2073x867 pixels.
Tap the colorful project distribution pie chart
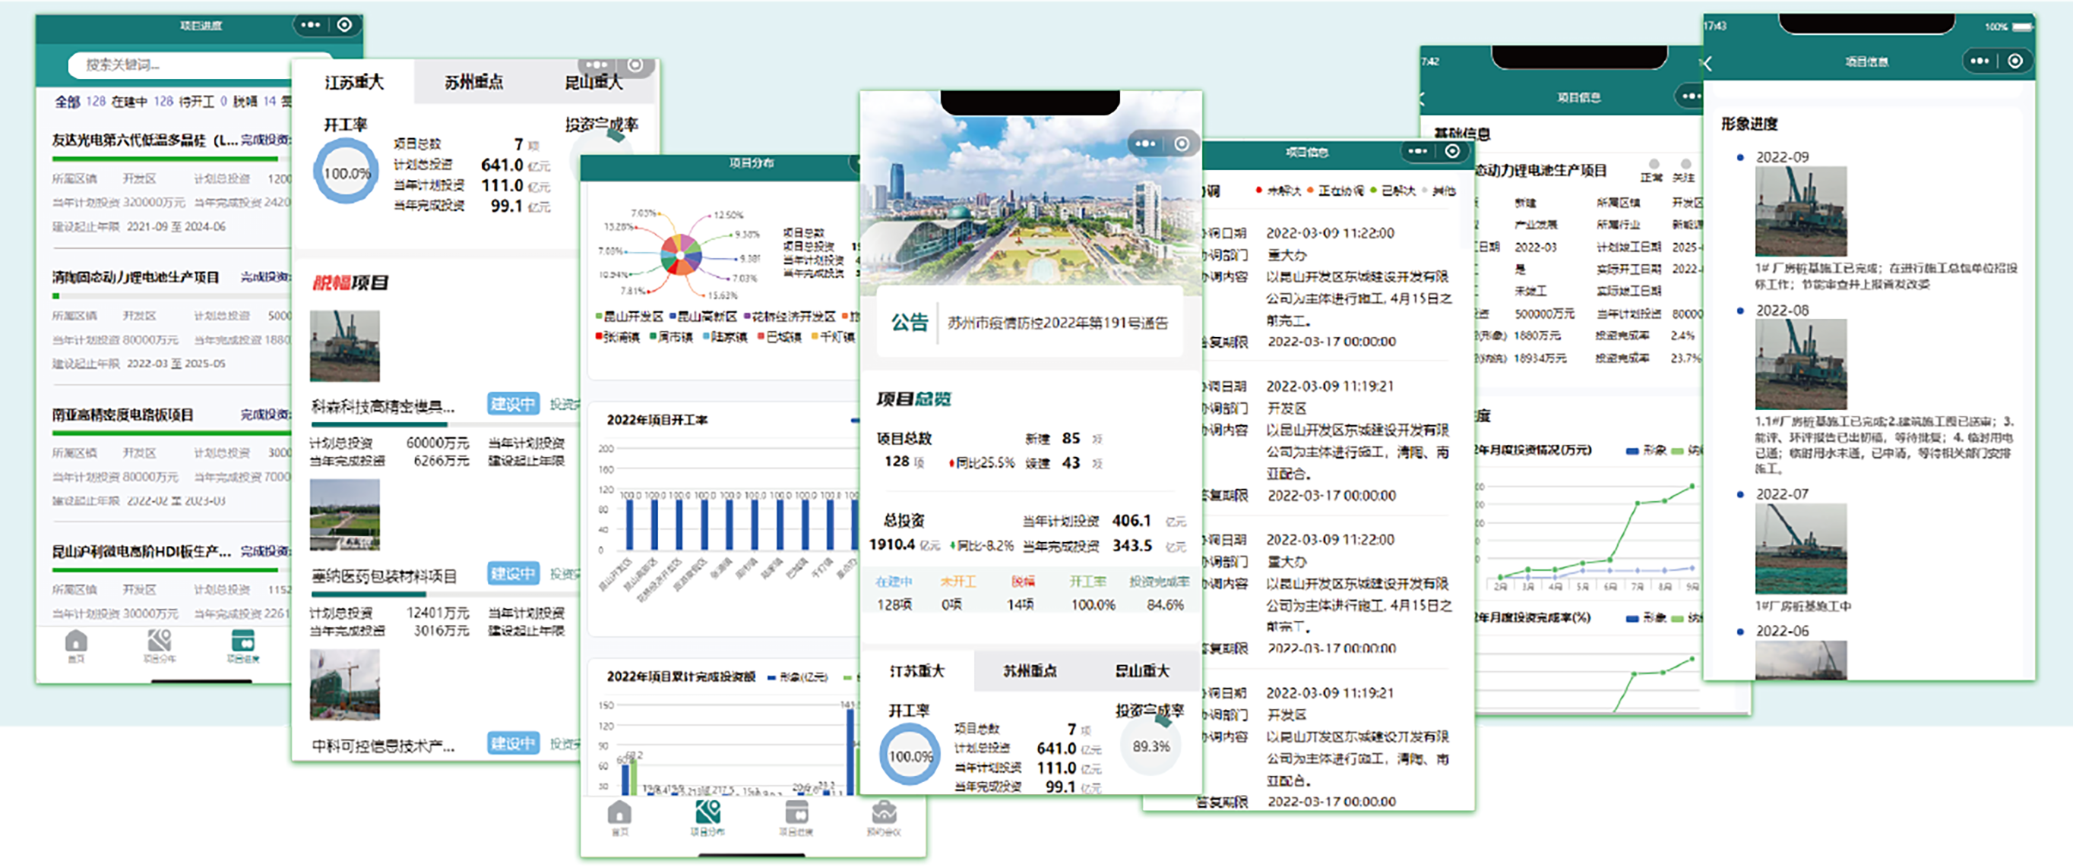tap(681, 255)
